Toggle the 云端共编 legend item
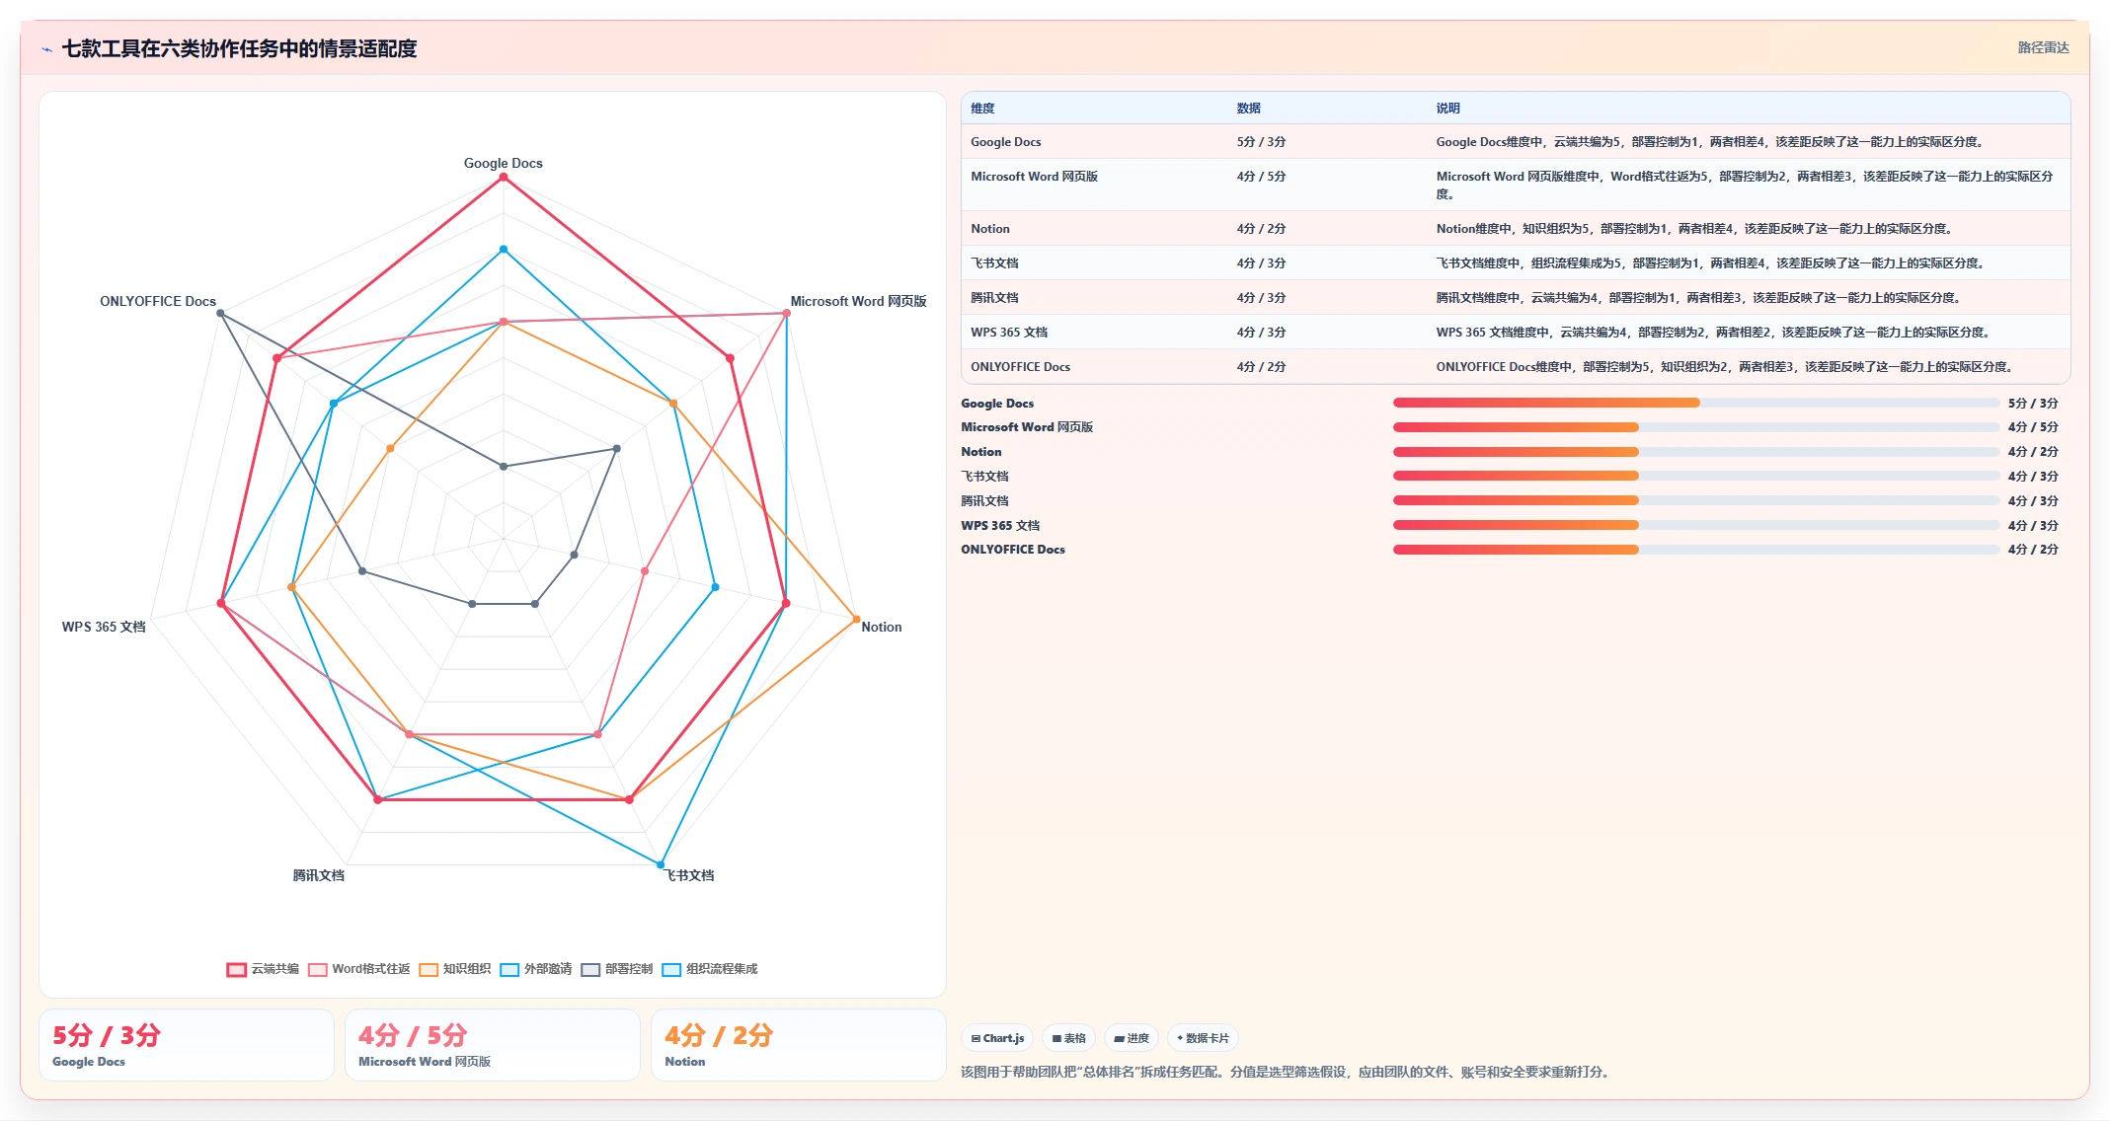The image size is (2110, 1121). coord(263,969)
